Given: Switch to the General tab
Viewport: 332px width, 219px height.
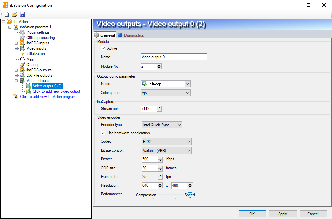Looking at the screenshot, I should coord(105,35).
